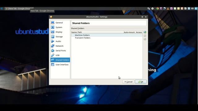Go to the Audio settings category
Image resolution: width=198 pixels, height=111 pixels.
pyautogui.click(x=60, y=41)
